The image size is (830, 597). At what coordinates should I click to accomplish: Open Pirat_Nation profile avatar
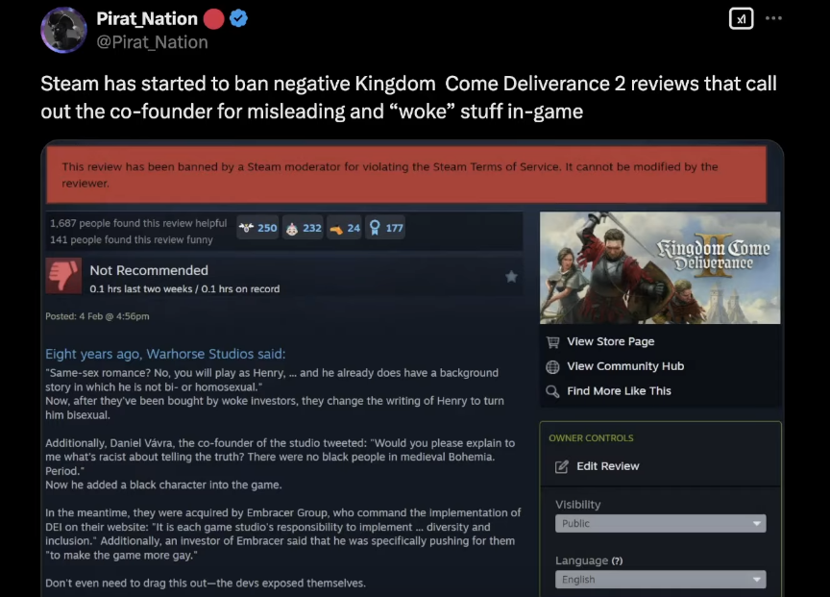click(63, 30)
